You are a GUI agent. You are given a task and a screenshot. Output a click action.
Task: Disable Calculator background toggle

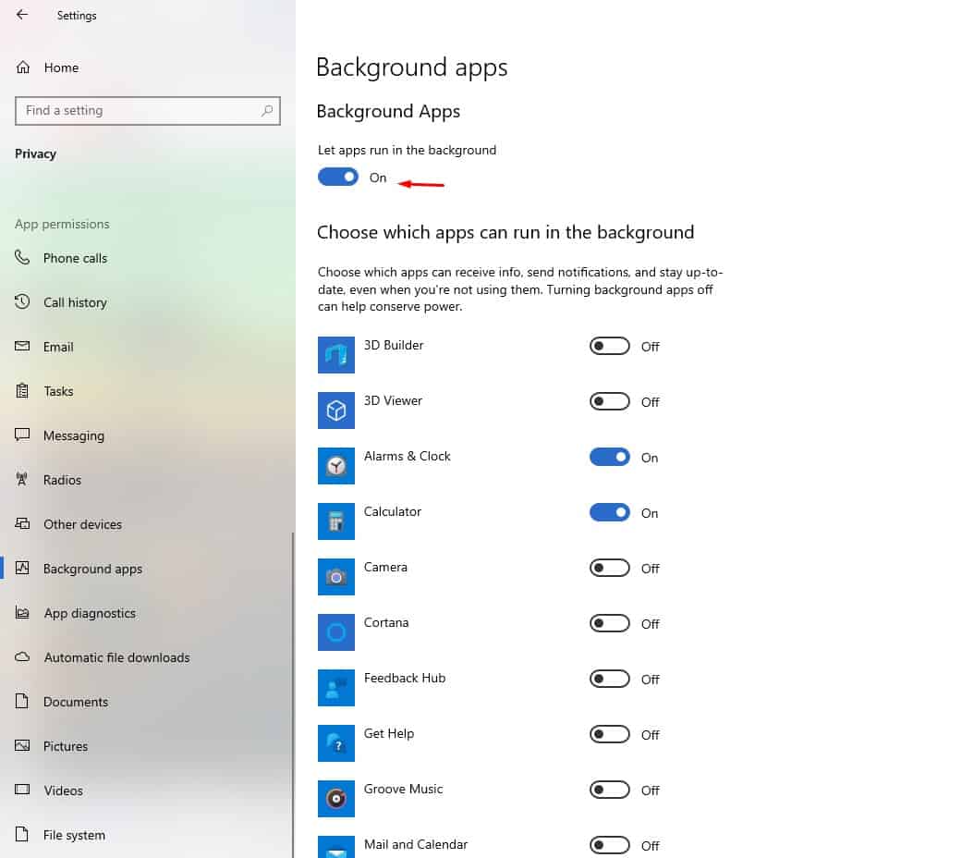(609, 512)
